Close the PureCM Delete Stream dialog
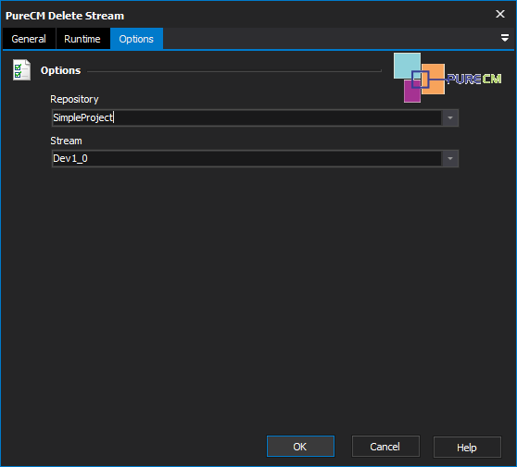 (500, 14)
